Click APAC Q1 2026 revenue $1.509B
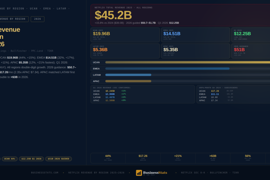The height and width of the screenshot is (180, 270). 110,100
